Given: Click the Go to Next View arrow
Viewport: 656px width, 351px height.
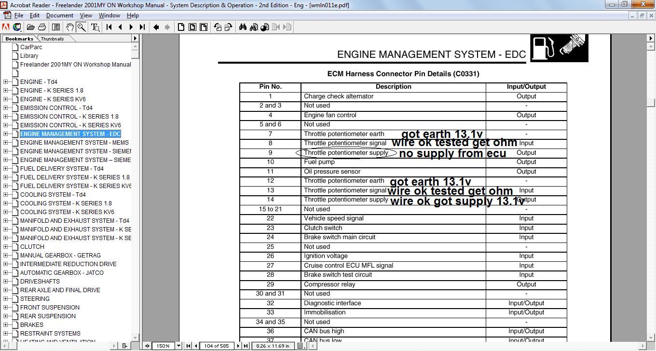Looking at the screenshot, I should 167,27.
